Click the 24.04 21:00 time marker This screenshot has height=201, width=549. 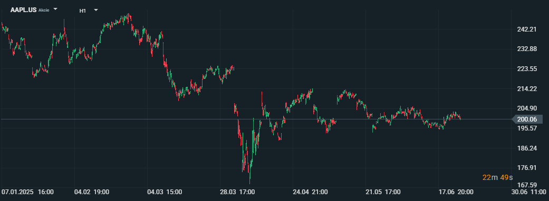(x=310, y=192)
